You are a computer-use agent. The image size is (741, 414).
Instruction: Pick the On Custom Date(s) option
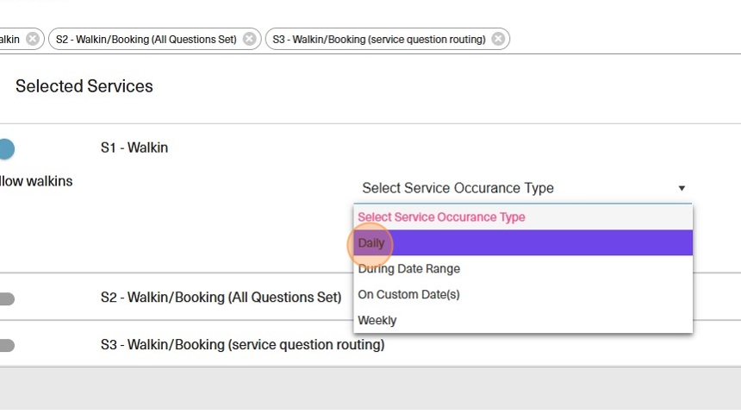tap(408, 295)
